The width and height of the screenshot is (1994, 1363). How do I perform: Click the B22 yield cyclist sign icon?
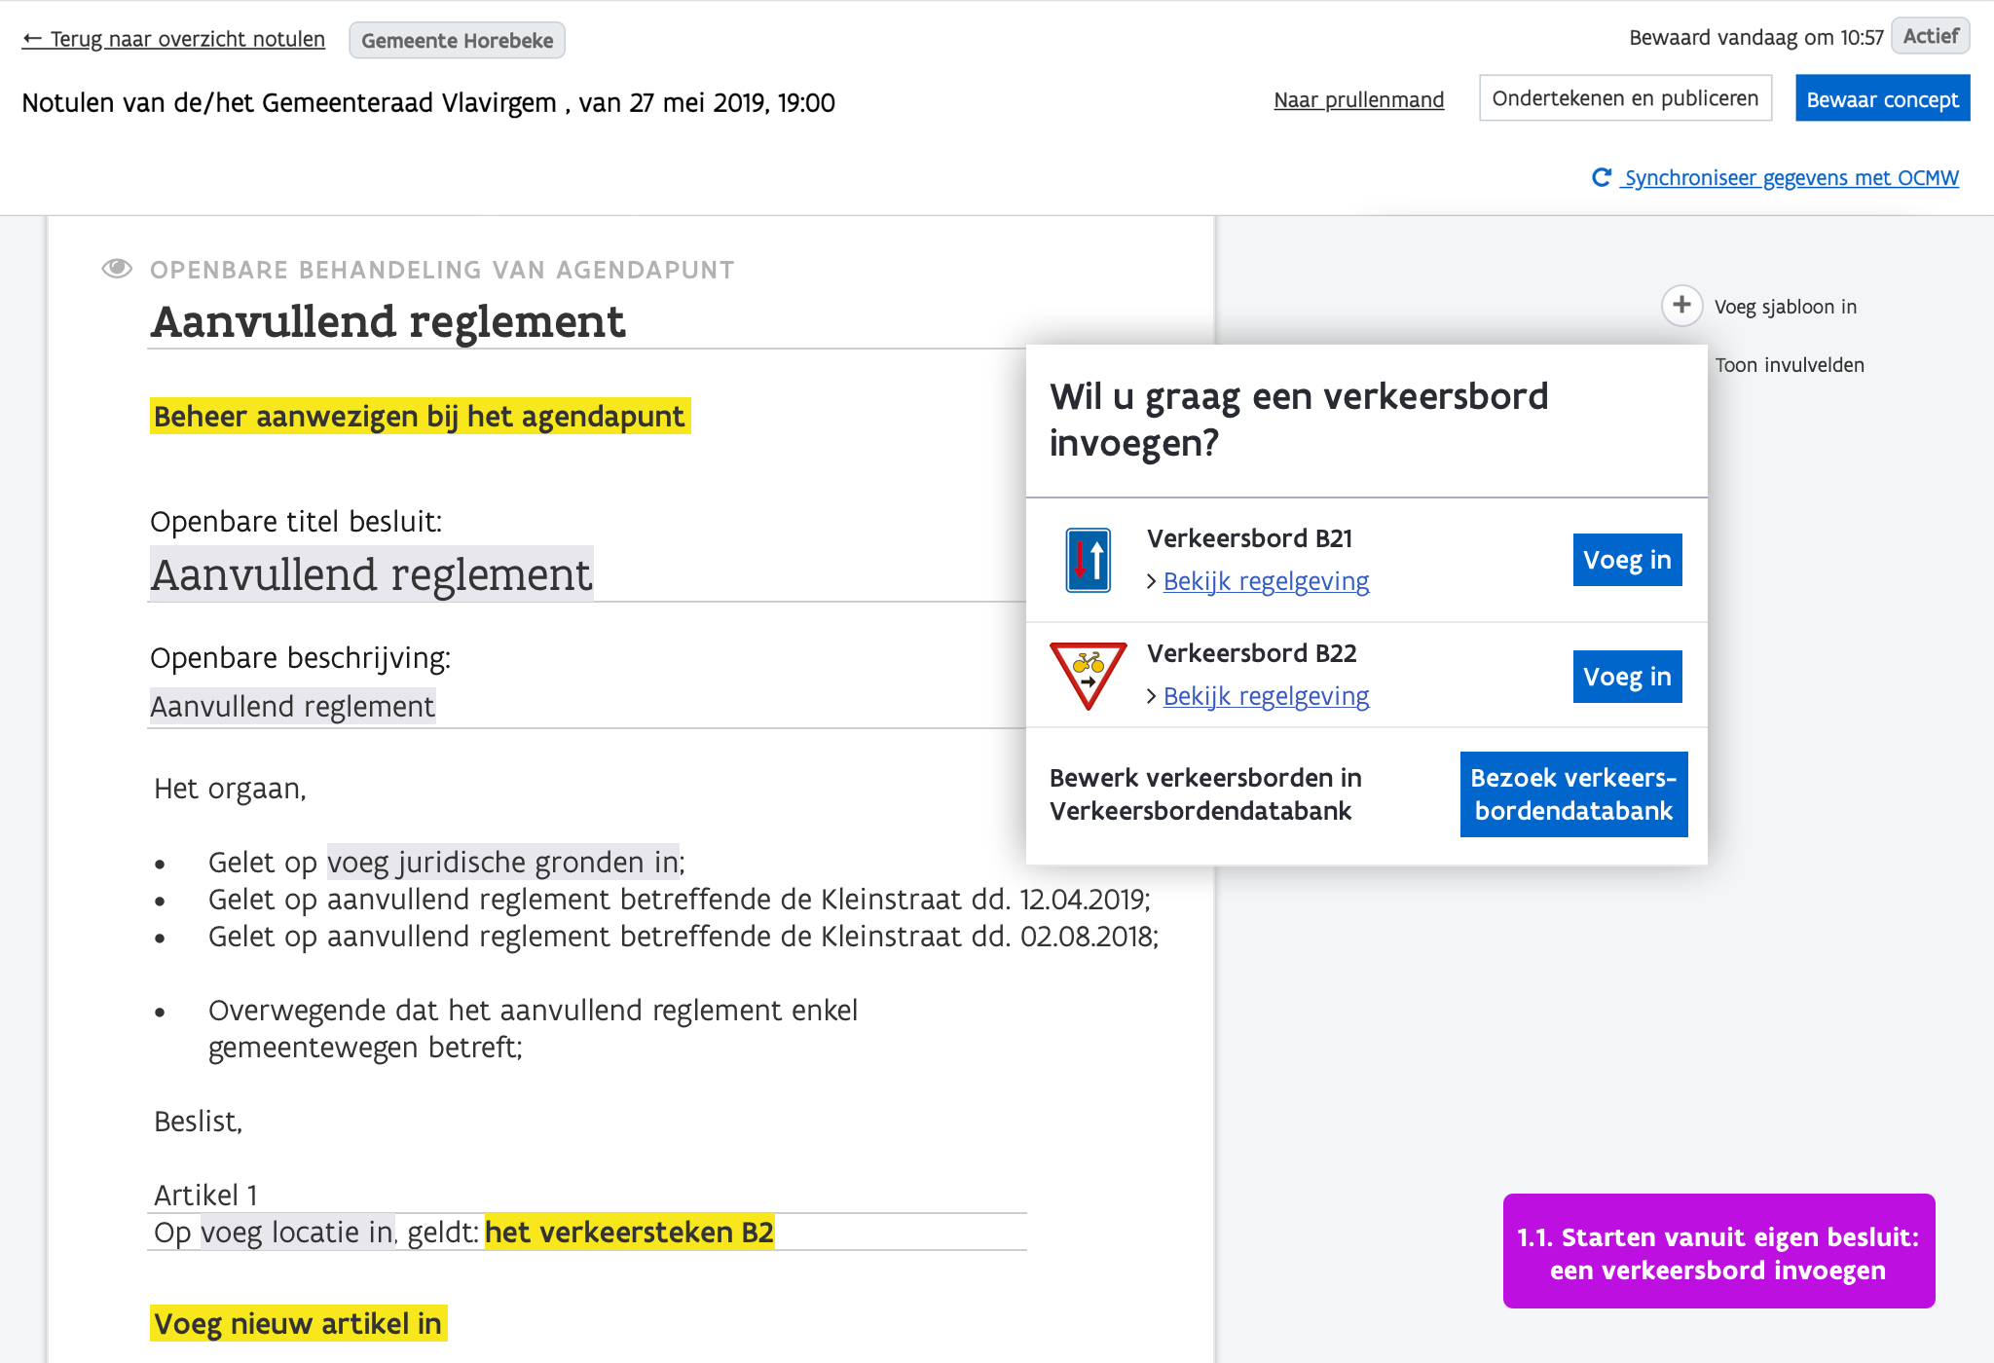[1088, 676]
